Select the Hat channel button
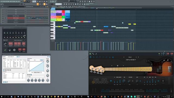The image size is (174, 98). click(x=16, y=14)
